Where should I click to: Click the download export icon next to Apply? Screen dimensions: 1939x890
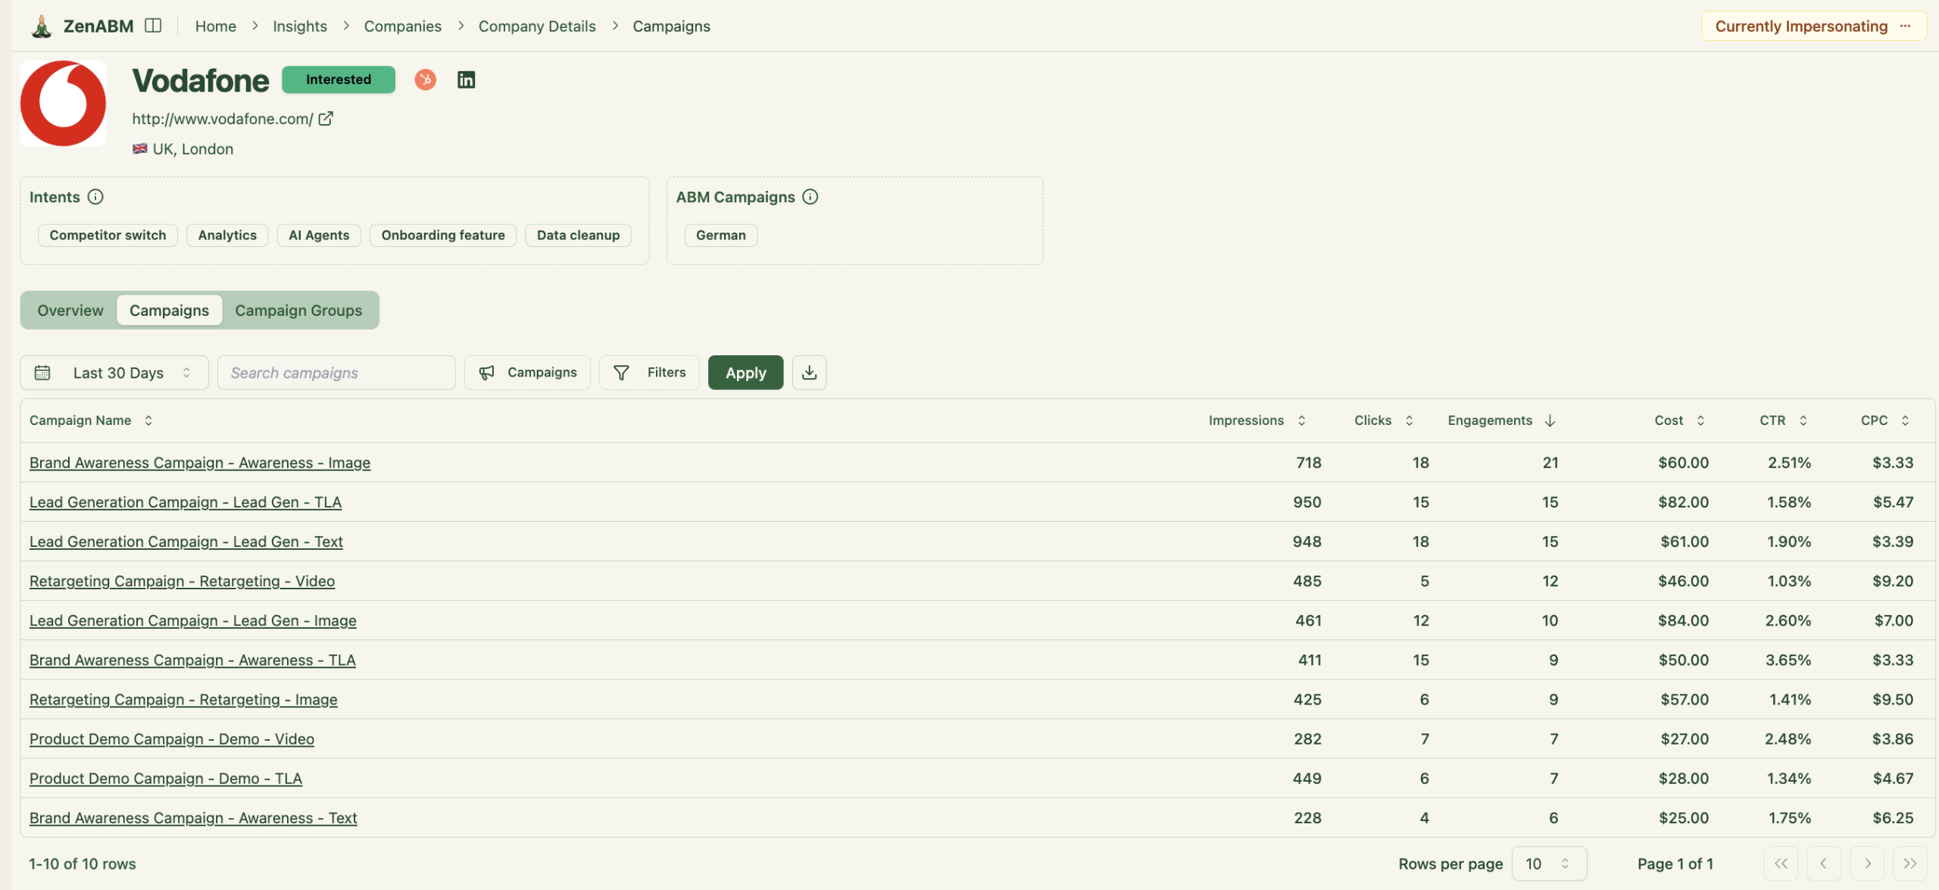pos(808,372)
